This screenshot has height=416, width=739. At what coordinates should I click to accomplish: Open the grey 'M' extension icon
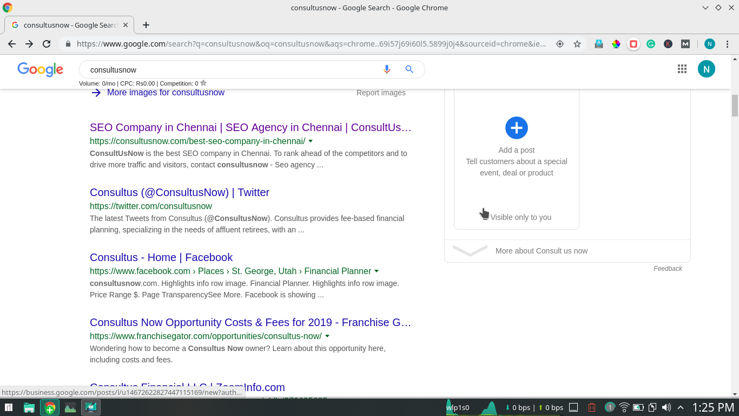(685, 44)
